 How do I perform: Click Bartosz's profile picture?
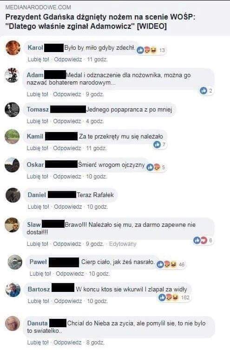[13, 290]
